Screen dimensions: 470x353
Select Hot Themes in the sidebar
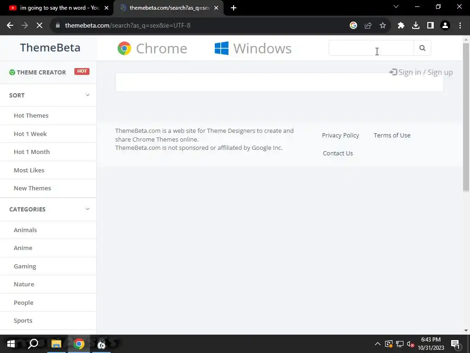31,115
